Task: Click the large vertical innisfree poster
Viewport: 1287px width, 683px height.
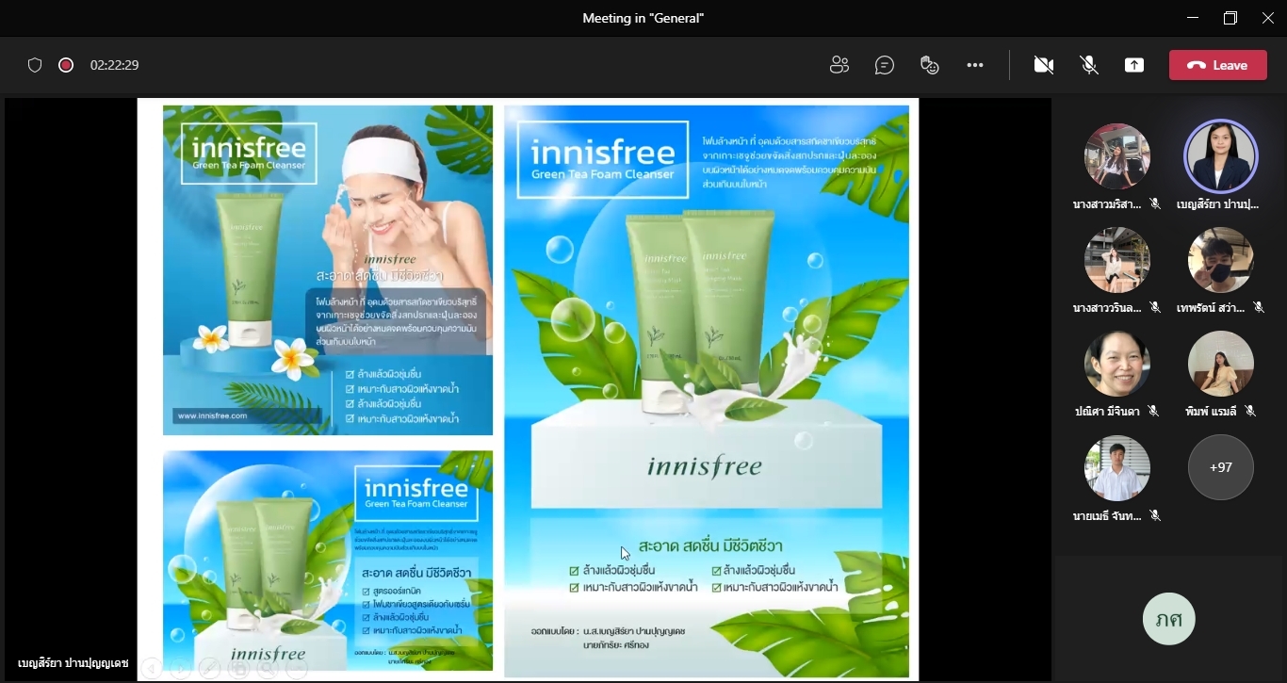Action: point(707,391)
